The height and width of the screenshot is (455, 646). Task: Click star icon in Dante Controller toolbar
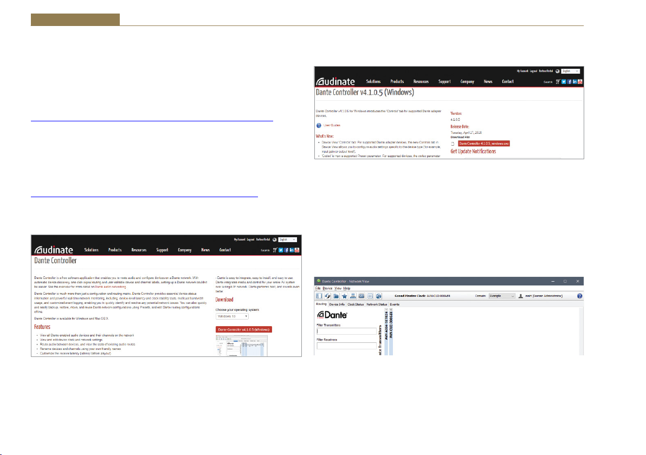point(345,296)
